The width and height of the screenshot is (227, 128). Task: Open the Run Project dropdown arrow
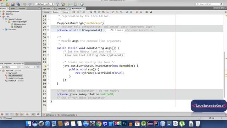tap(71, 4)
